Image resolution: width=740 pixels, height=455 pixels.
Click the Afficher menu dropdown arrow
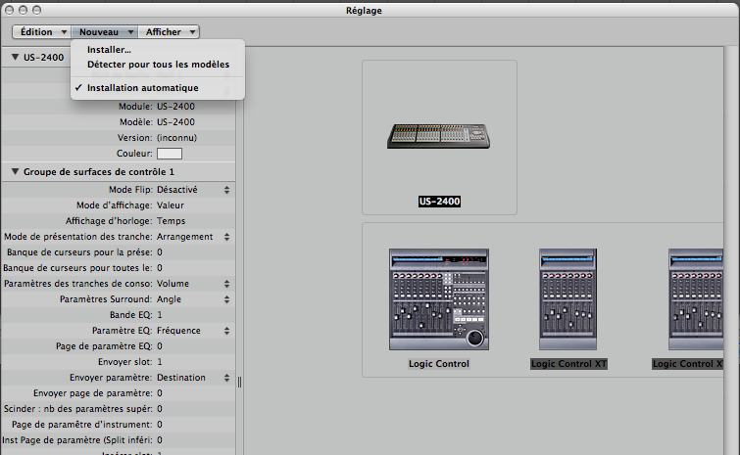[x=192, y=32]
